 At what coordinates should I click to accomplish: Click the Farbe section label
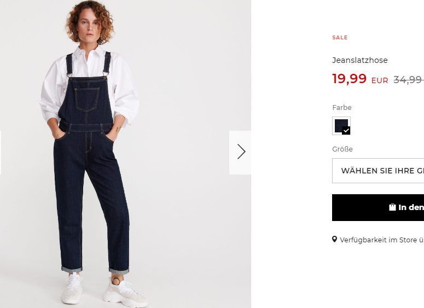pos(342,107)
